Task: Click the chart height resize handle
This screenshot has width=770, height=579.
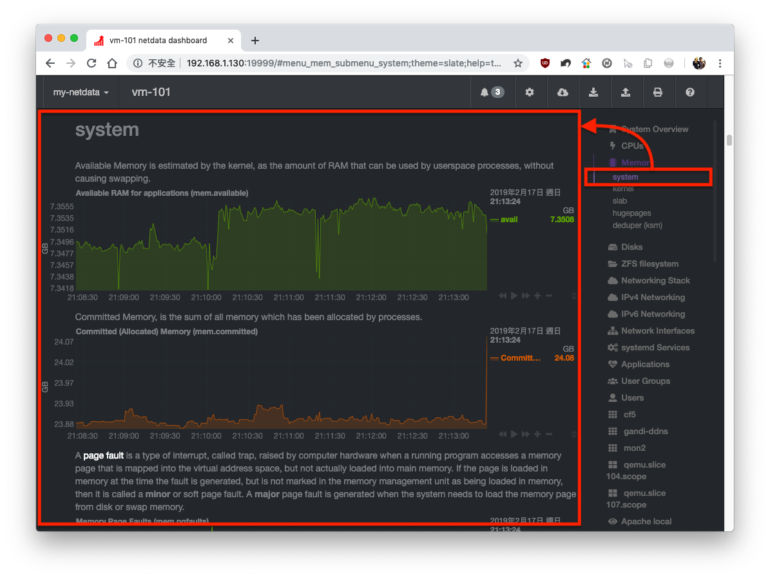Action: 573,296
